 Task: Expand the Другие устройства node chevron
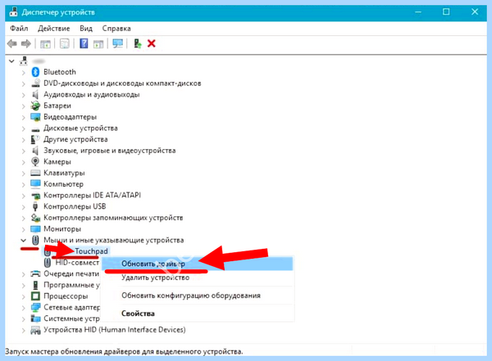point(23,140)
